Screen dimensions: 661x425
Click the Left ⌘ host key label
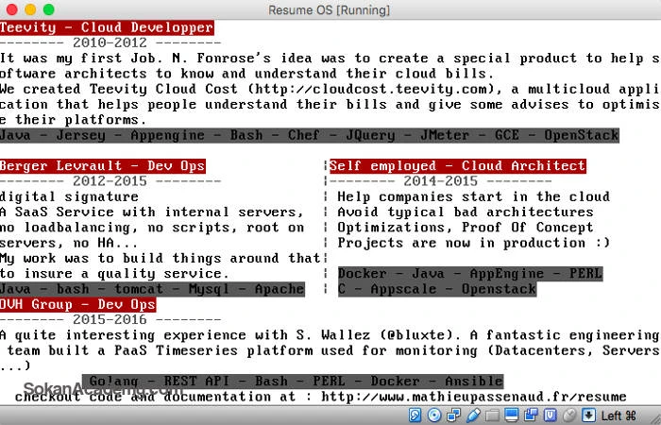[619, 416]
